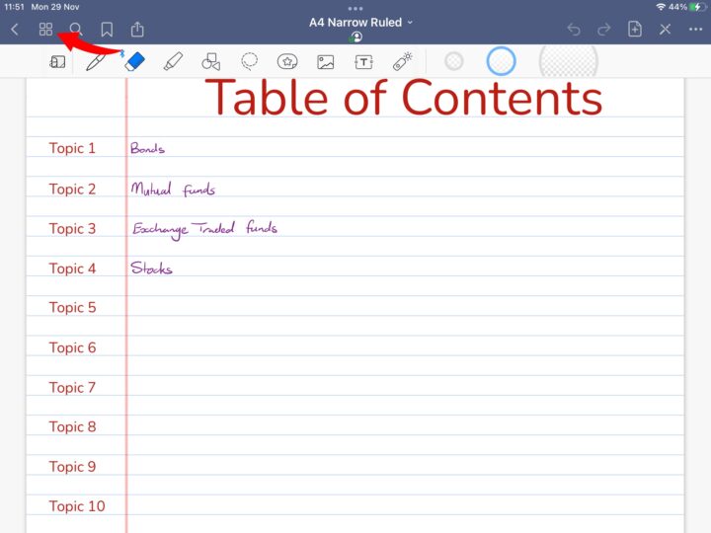The image size is (711, 533).
Task: Tap the multitasking three dots at top
Action: coord(355,8)
